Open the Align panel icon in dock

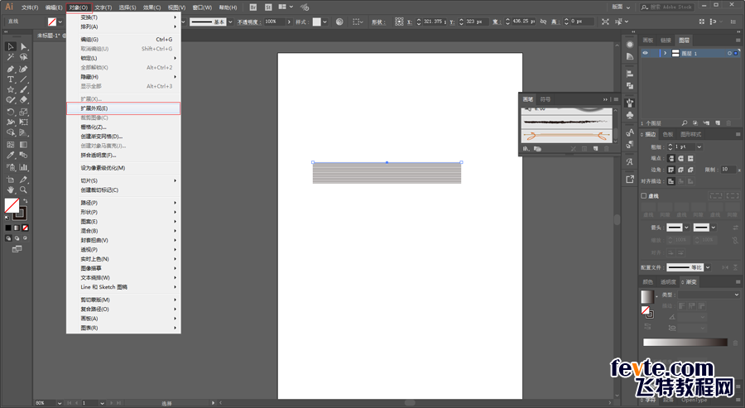[x=630, y=74]
